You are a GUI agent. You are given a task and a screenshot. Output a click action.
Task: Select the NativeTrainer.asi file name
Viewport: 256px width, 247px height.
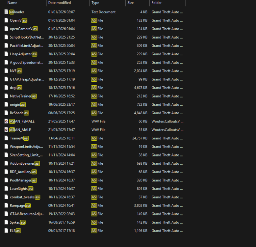(23, 96)
